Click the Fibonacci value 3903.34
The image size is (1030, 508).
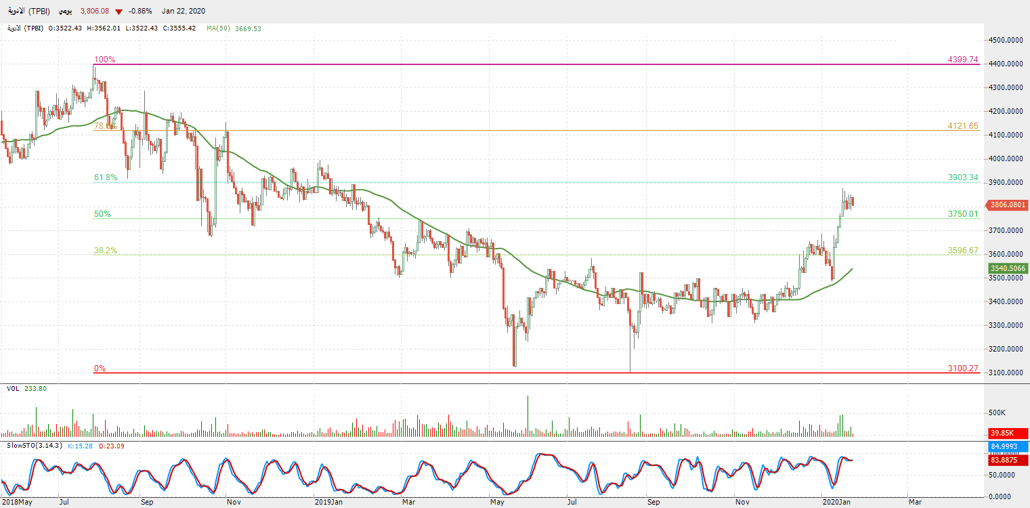point(963,177)
